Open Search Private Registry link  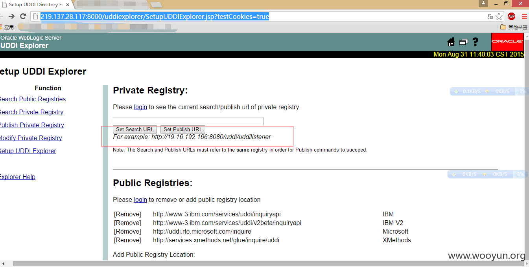tap(31, 112)
